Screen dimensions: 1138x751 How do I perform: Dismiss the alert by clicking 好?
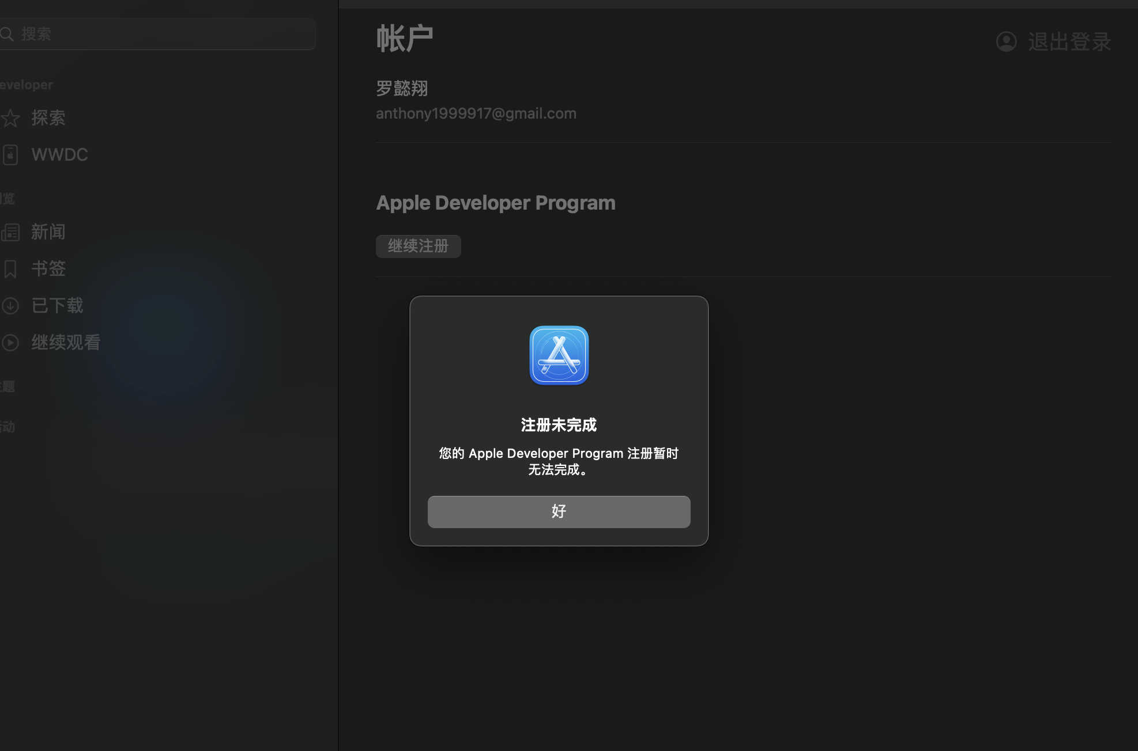[x=558, y=511]
